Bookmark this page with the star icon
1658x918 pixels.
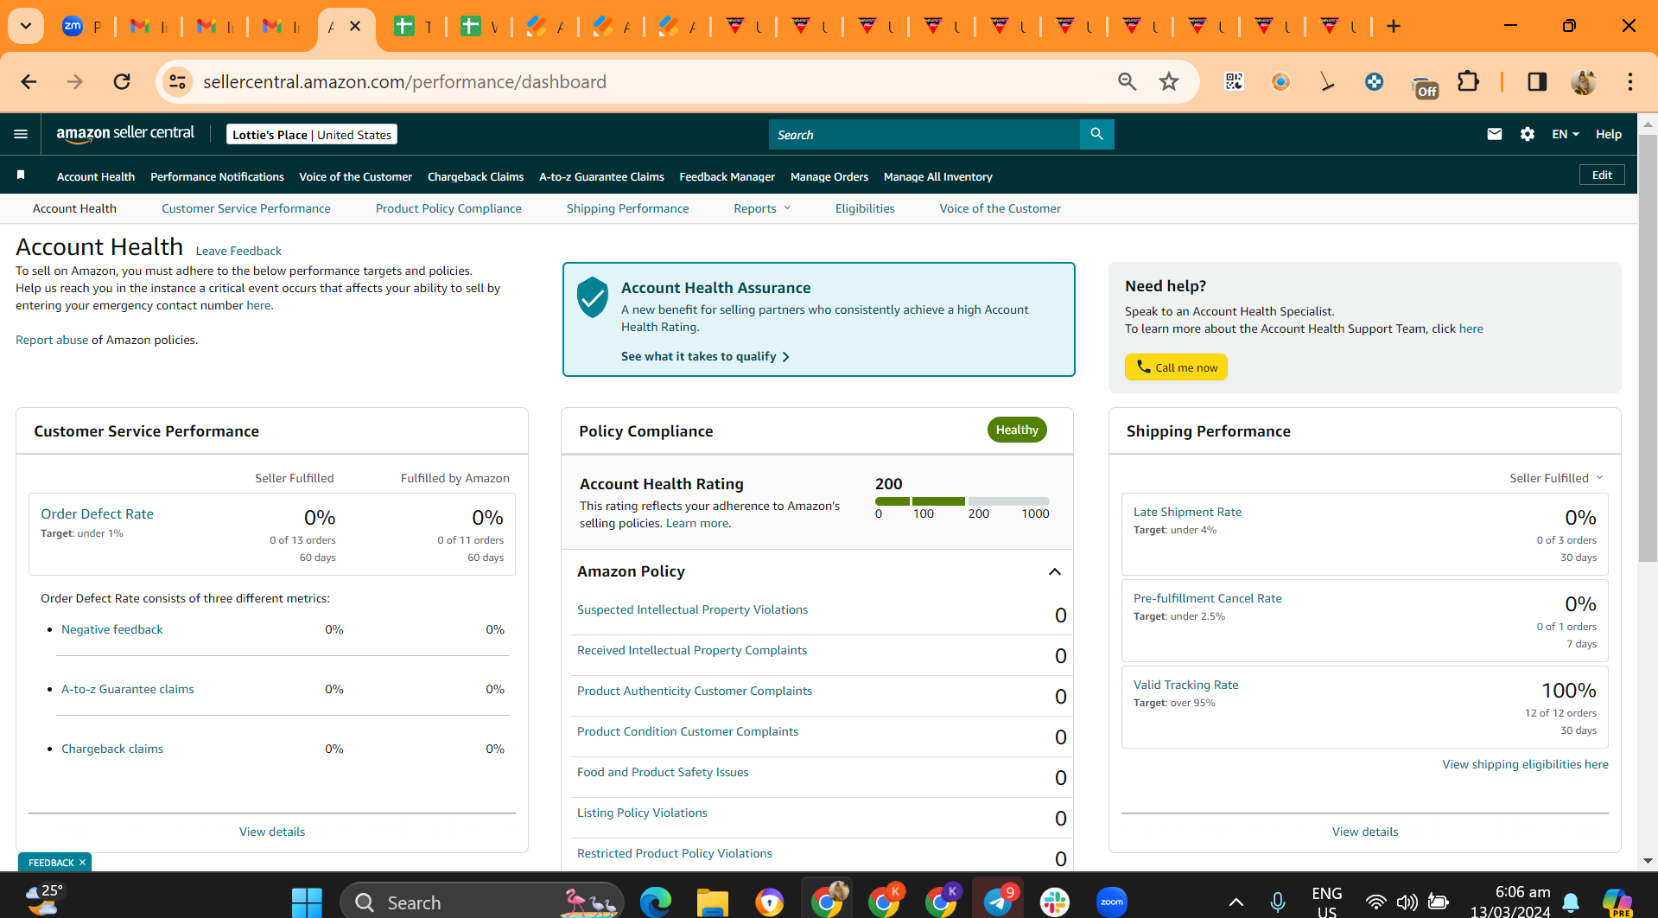(x=1168, y=81)
